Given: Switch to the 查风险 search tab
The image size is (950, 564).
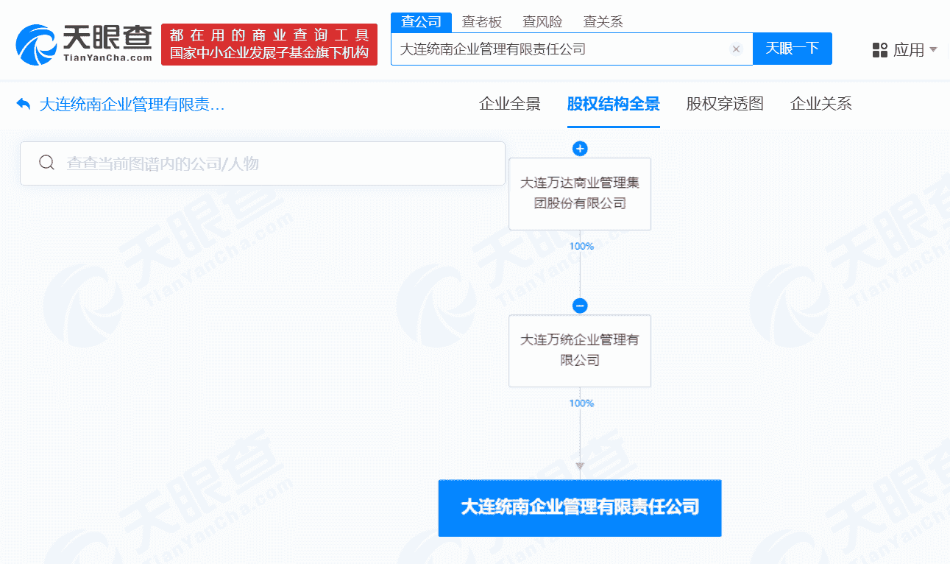Looking at the screenshot, I should tap(542, 22).
